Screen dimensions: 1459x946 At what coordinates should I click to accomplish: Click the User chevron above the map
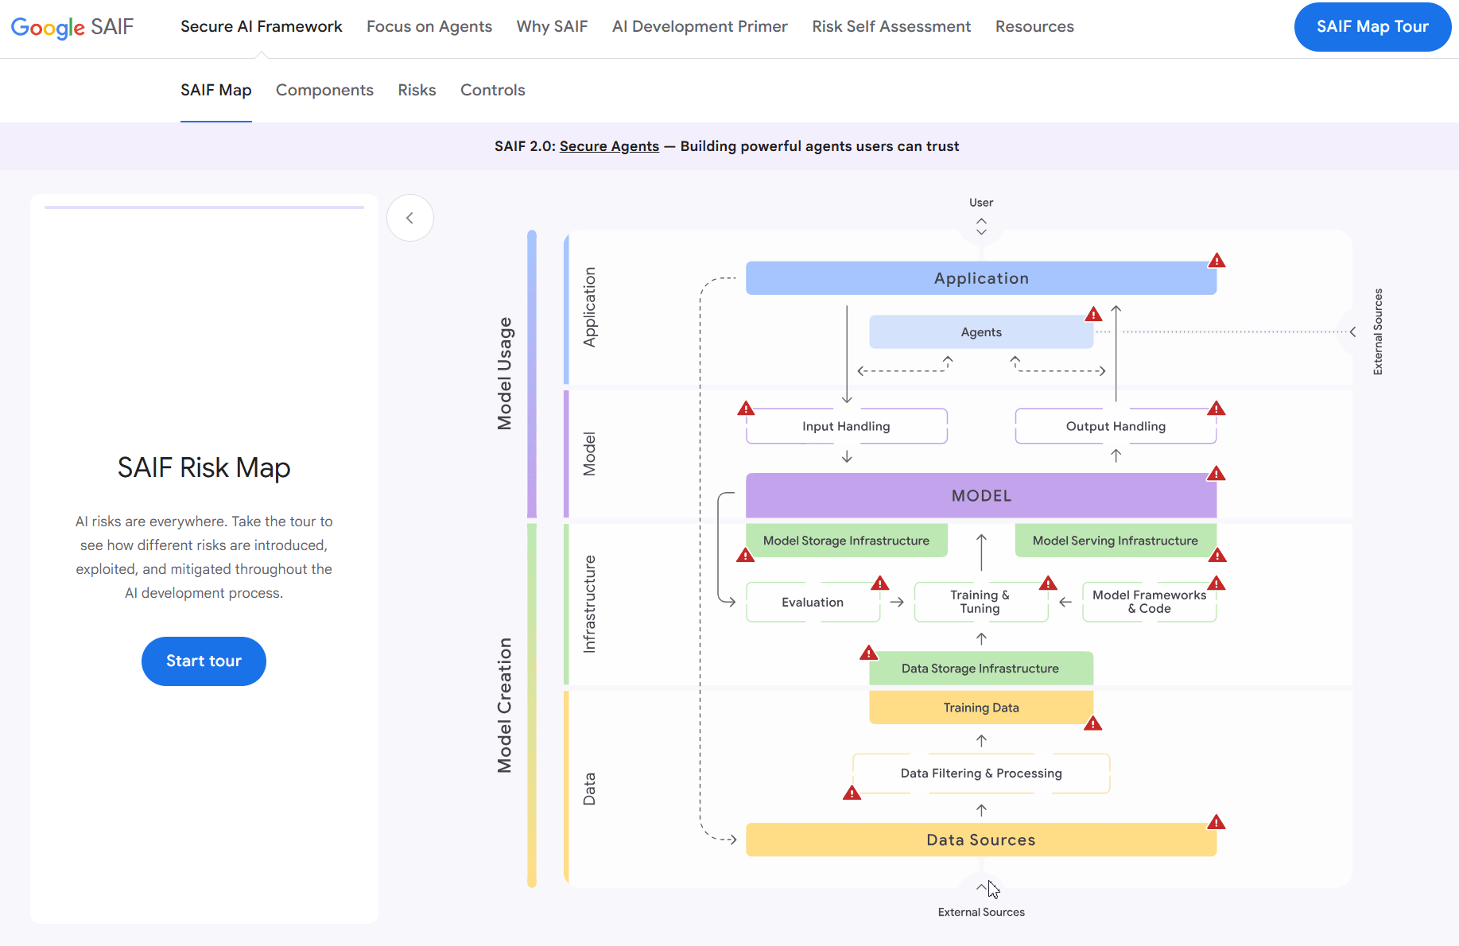click(x=981, y=227)
